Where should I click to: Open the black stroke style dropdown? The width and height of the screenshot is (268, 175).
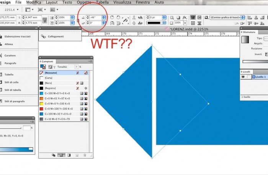pos(164,23)
